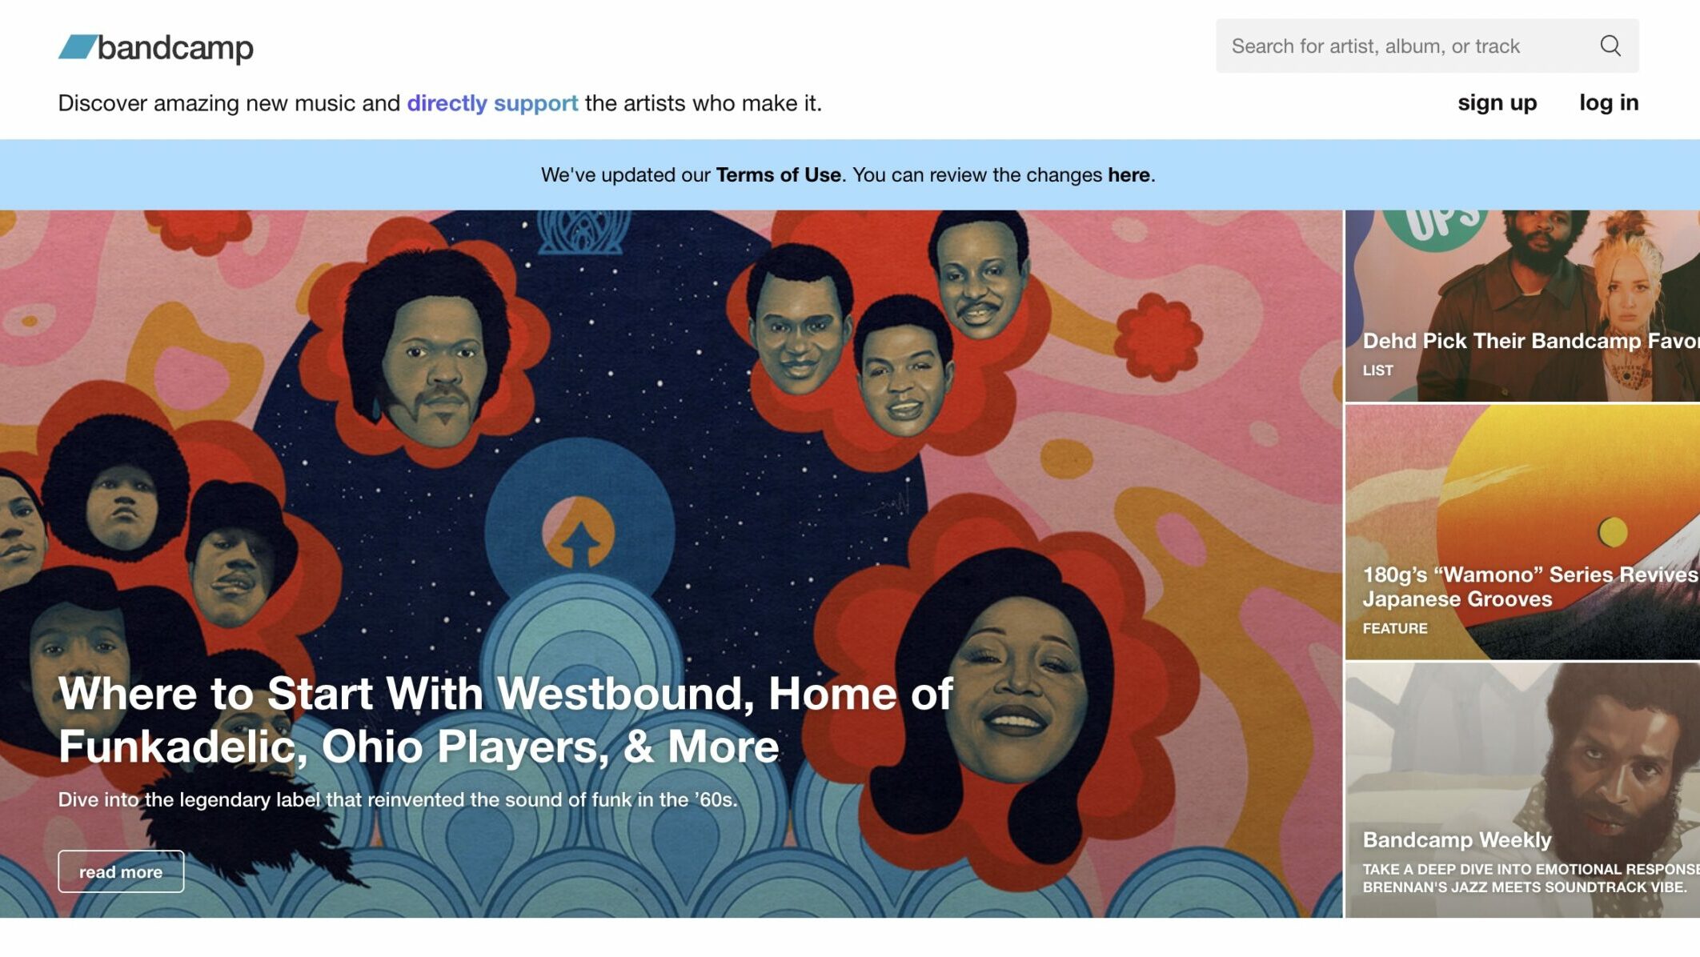The width and height of the screenshot is (1700, 957).
Task: Click the 'read more' button
Action: tap(121, 871)
